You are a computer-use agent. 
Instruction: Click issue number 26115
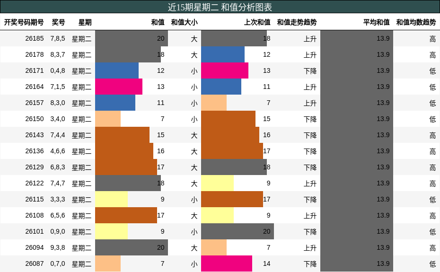35,199
